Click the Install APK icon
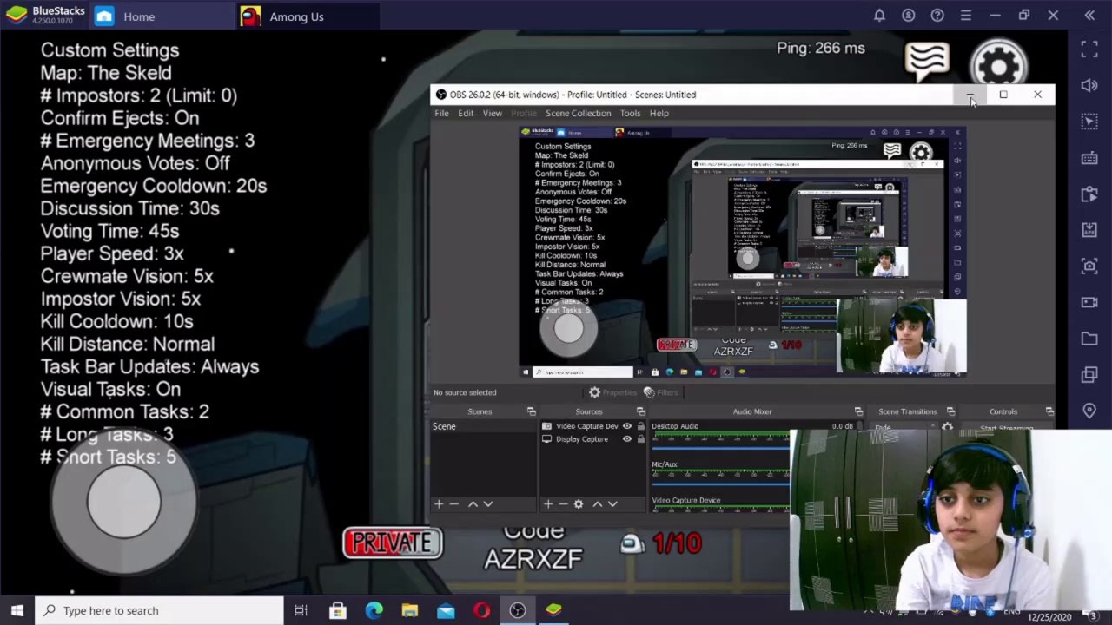 tap(1089, 230)
